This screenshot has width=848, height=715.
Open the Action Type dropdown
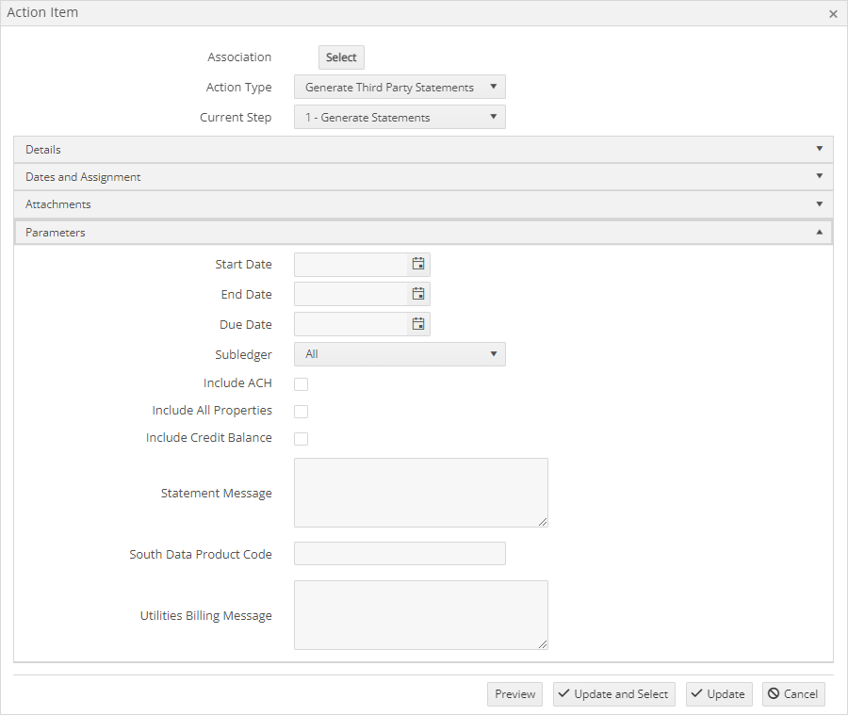[x=400, y=87]
